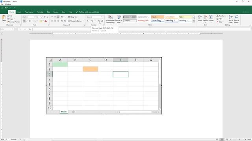Click the AutoSum sigma icon
The image size is (252, 141).
coord(217,16)
